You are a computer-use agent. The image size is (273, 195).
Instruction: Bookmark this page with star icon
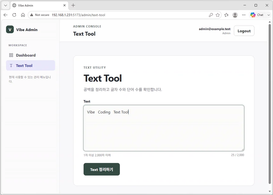(x=218, y=15)
